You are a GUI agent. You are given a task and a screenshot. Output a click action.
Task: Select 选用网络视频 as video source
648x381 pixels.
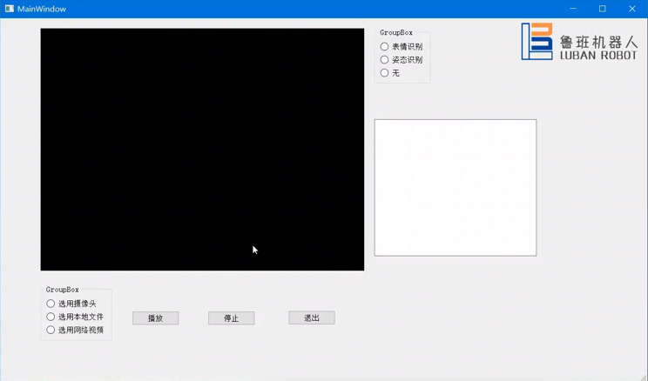point(75,331)
